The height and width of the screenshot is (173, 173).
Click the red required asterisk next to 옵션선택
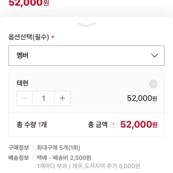[53, 37]
